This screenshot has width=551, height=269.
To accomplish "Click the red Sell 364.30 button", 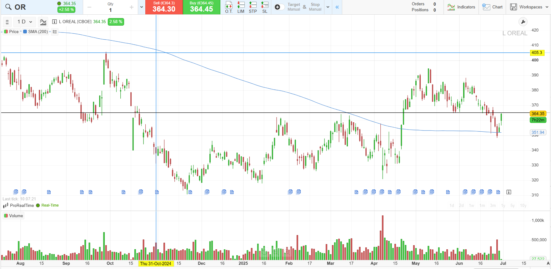I will [164, 7].
